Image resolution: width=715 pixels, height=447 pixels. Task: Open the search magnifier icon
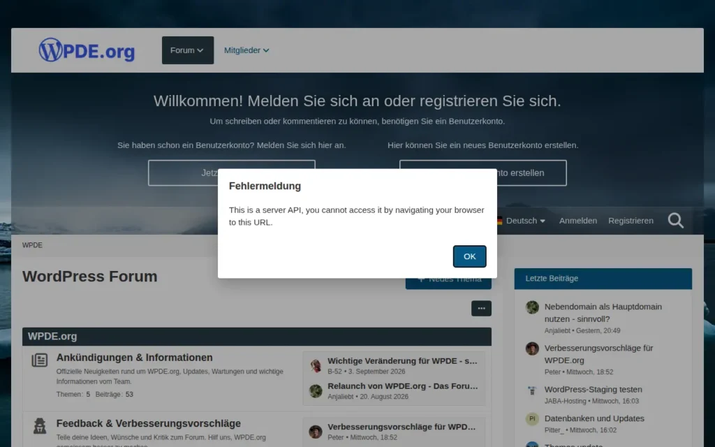675,221
